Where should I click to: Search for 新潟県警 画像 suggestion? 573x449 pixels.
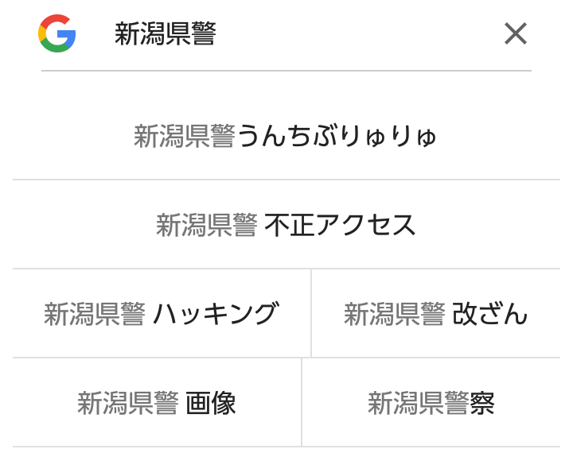[157, 403]
